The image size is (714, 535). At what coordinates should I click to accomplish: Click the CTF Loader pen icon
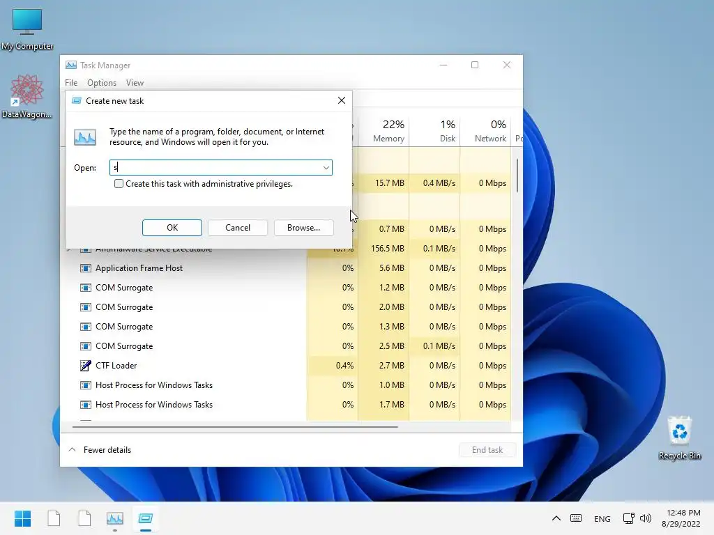coord(85,366)
